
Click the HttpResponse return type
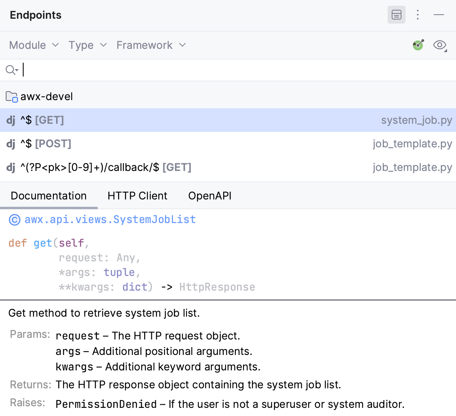coord(217,287)
